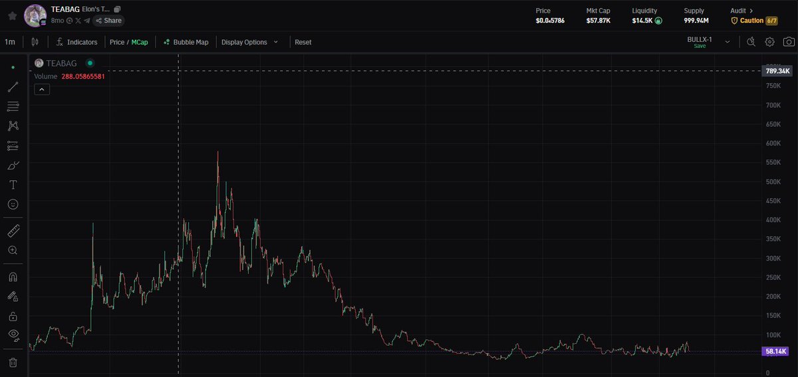
Task: Activate the Zoom In tool
Action: pyautogui.click(x=13, y=250)
